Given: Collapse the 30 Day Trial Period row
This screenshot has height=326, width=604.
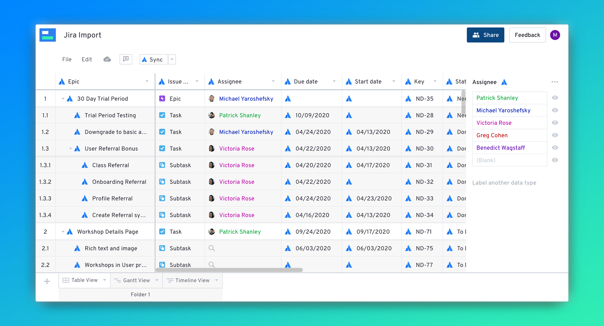Looking at the screenshot, I should [x=63, y=99].
